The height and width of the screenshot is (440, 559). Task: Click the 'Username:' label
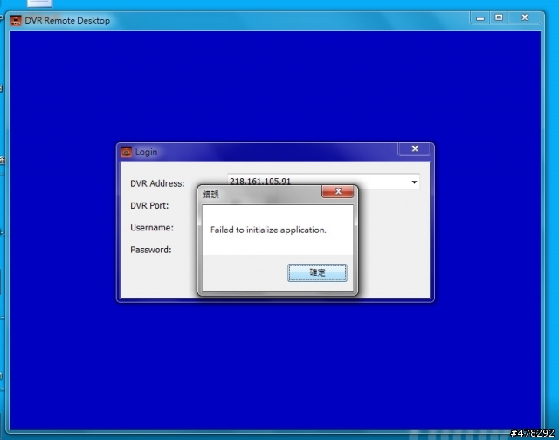[x=152, y=228]
